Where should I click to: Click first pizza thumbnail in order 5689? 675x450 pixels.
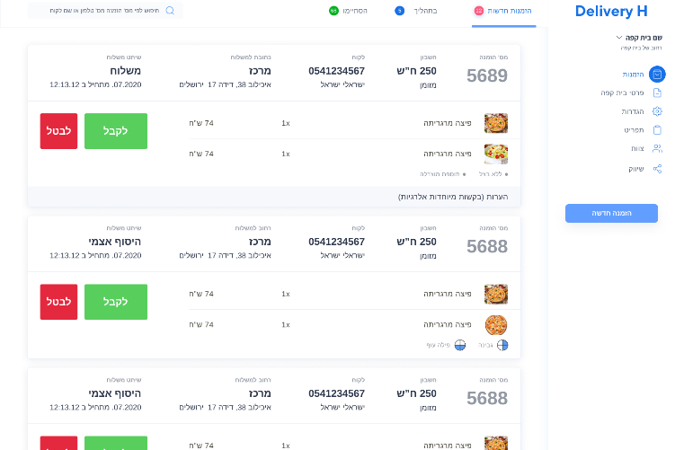(x=496, y=123)
